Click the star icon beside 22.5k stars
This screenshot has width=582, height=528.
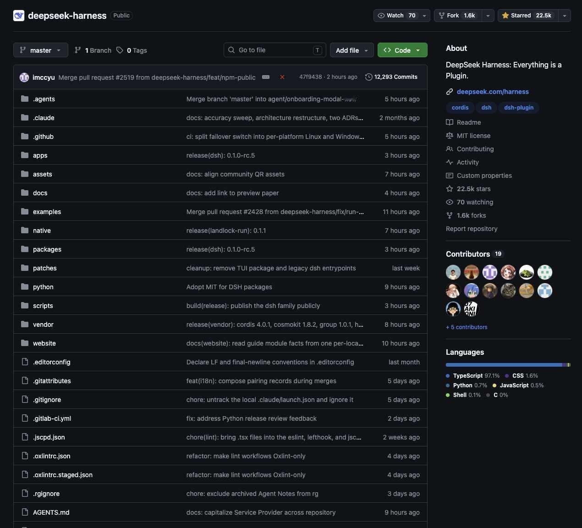(x=450, y=189)
